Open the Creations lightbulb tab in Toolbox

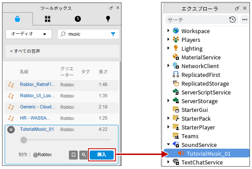pos(108,19)
